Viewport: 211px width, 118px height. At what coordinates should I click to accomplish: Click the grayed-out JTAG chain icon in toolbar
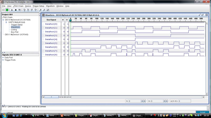(3, 10)
